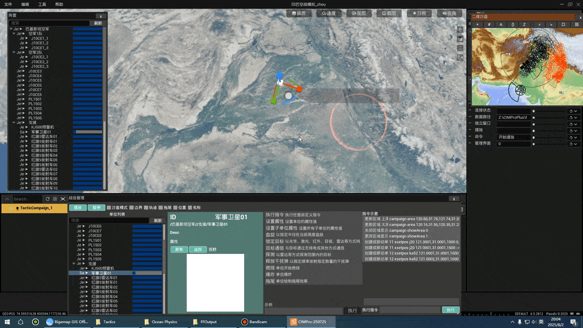Click the 执行指令 input field
Image resolution: width=583 pixels, height=328 pixels.
(x=410, y=310)
